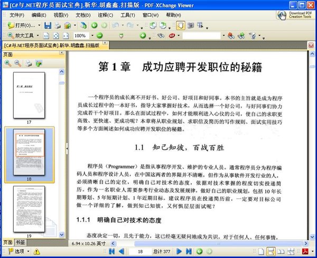Toggle facing pages layout in status bar
This screenshot has width=317, height=258.
[281, 252]
